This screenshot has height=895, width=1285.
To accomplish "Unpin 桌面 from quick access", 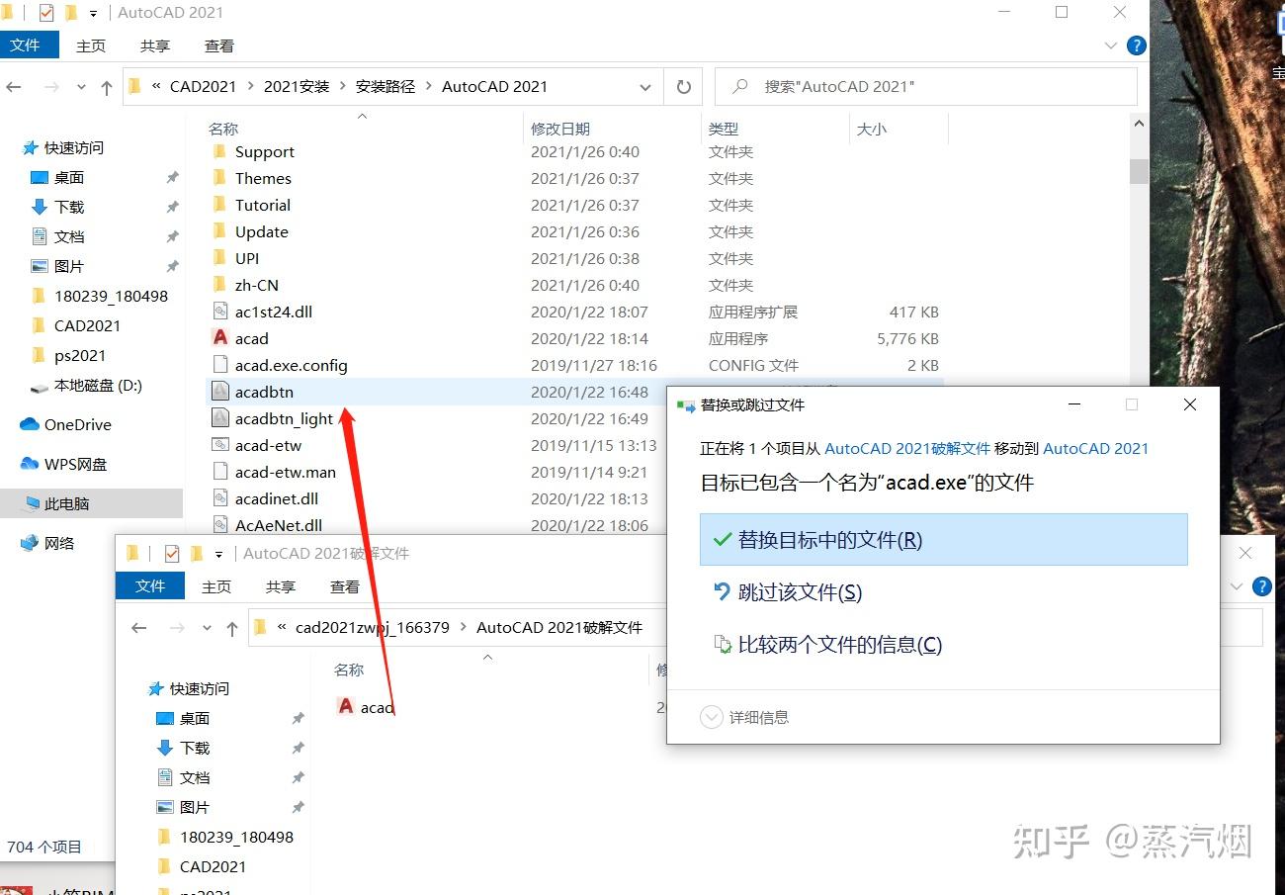I will click(172, 177).
